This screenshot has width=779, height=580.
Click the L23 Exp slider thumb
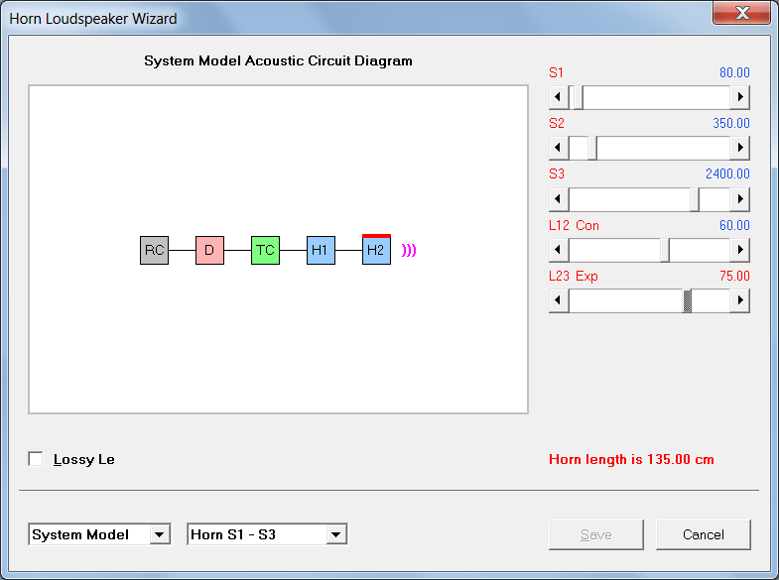(x=687, y=300)
